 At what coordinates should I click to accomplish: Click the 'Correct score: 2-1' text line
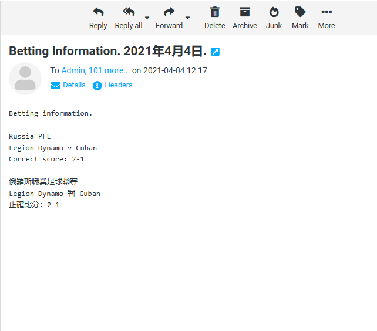[x=46, y=159]
